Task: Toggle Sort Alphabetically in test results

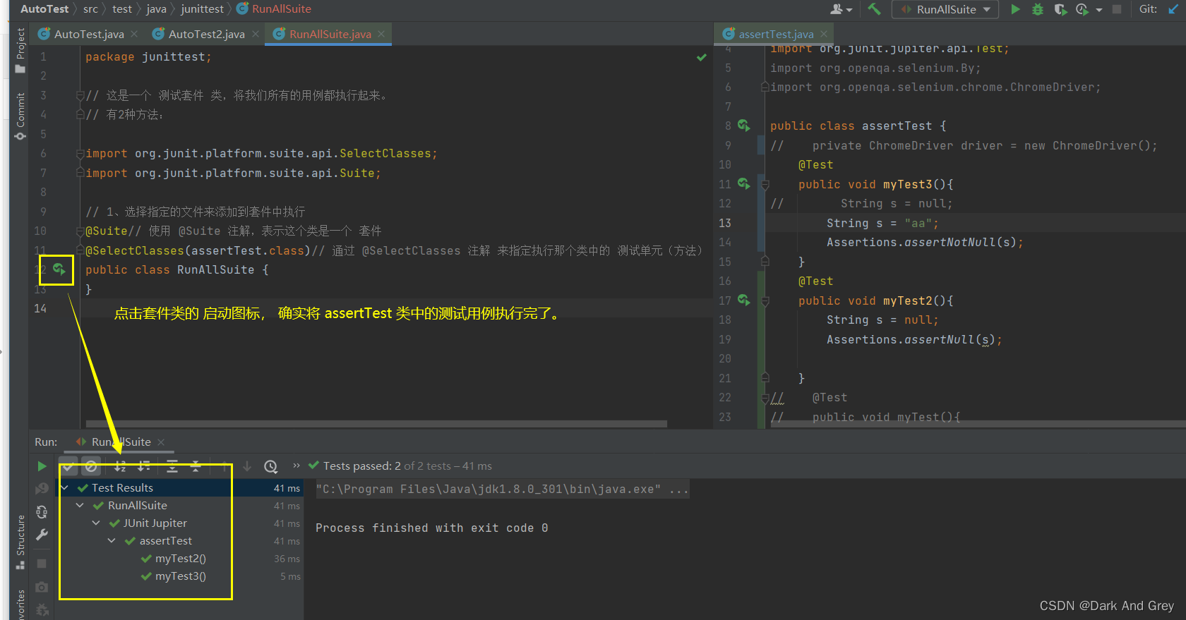Action: point(121,466)
